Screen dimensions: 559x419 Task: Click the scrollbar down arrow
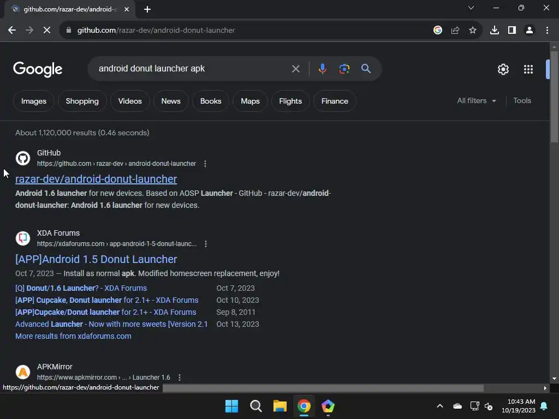click(x=554, y=379)
